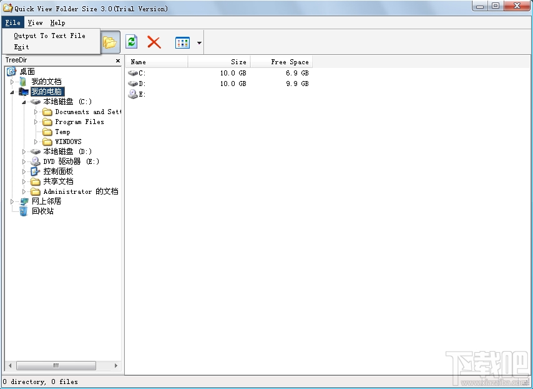Click the 回收站 recycle bin icon
Viewport: 533px width, 389px height.
[x=24, y=211]
